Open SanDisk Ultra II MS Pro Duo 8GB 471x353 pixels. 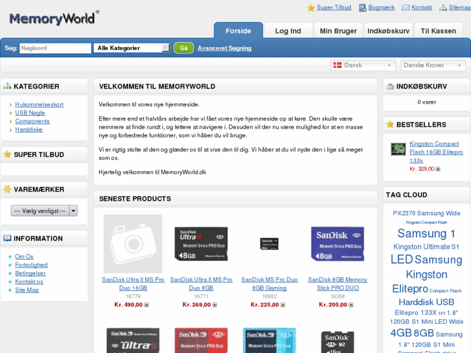pyautogui.click(x=201, y=284)
